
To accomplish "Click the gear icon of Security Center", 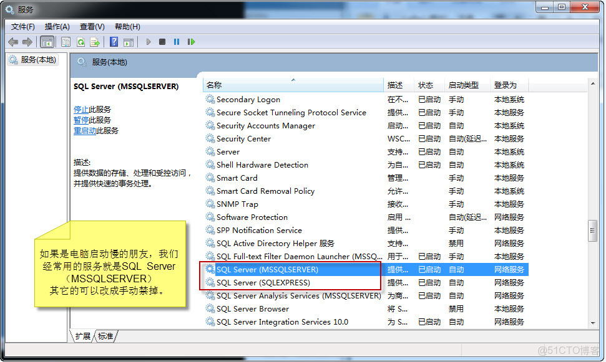I will point(210,138).
